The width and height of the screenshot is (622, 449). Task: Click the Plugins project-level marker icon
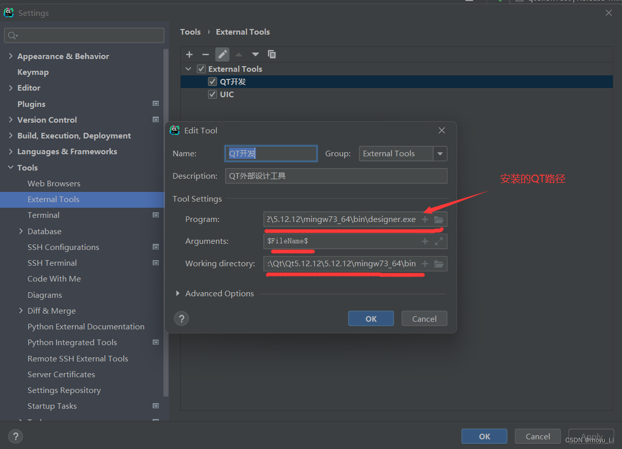pos(156,104)
